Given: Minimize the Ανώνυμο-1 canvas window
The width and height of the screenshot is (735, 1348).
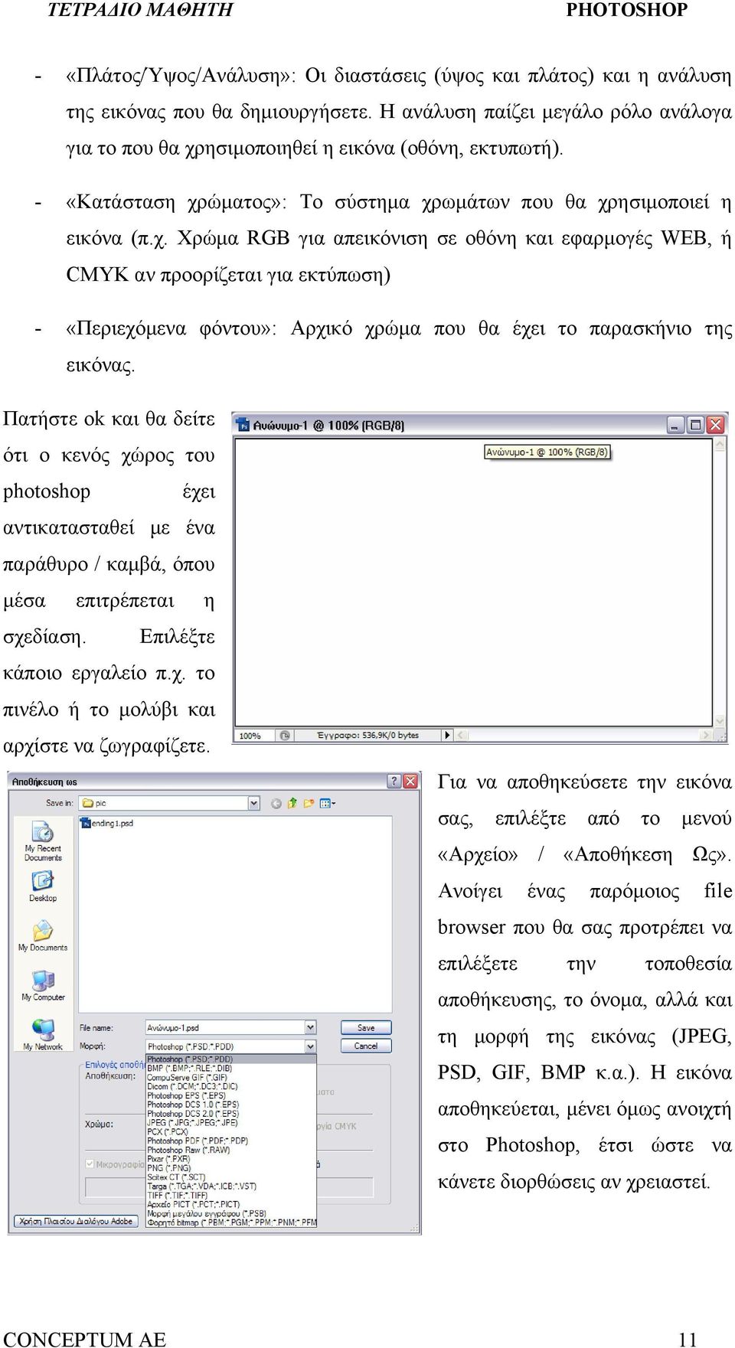Looking at the screenshot, I should pyautogui.click(x=675, y=425).
